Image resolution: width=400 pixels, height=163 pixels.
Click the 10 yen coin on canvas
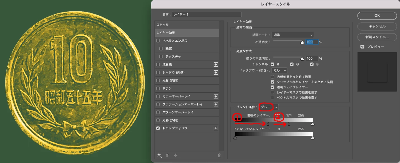75,82
